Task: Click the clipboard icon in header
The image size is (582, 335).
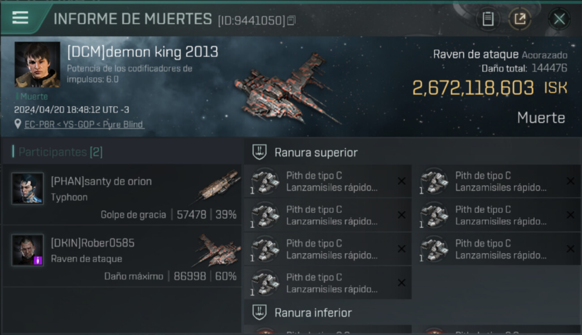Action: (488, 19)
